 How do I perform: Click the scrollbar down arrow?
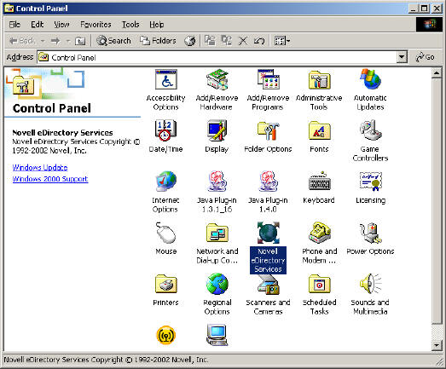click(x=437, y=345)
